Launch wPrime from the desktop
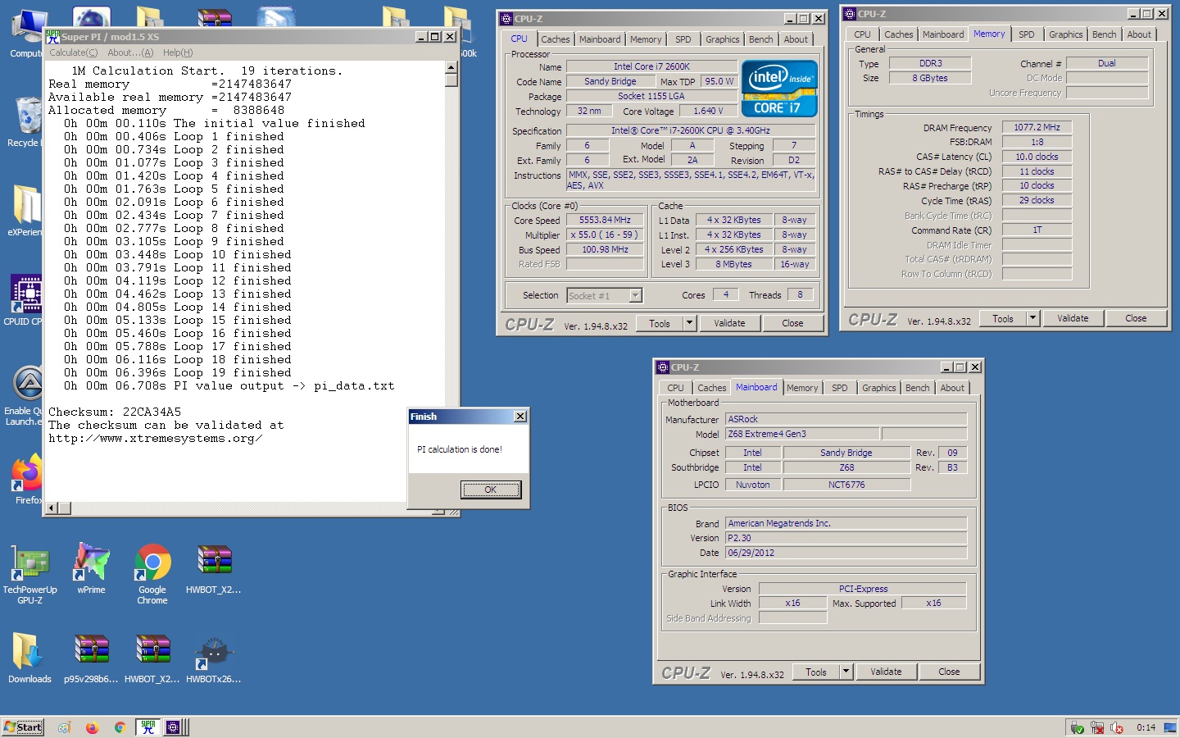Image resolution: width=1180 pixels, height=738 pixels. coord(91,569)
